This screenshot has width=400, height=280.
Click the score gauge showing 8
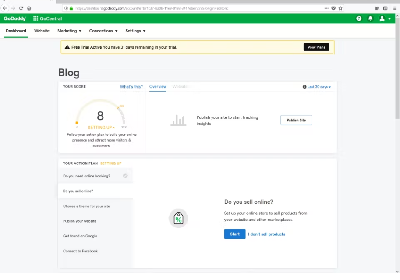(x=100, y=113)
